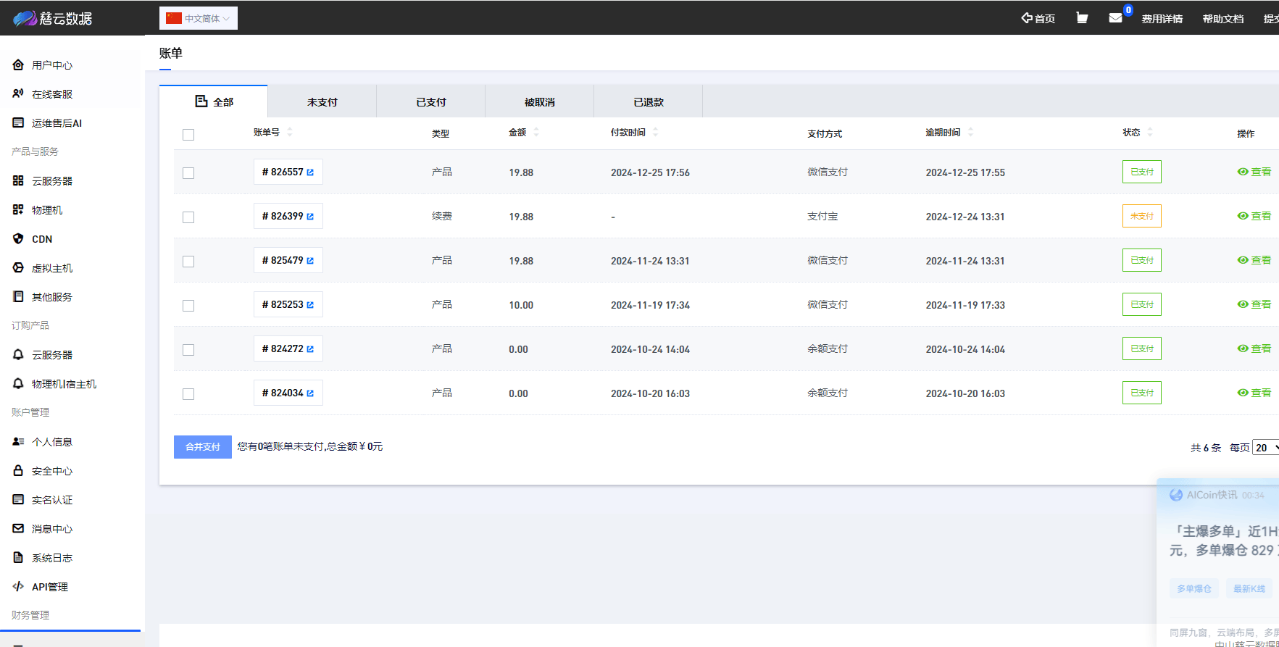1279x647 pixels.
Task: Open external link icon for bill 825479
Action: coord(310,261)
